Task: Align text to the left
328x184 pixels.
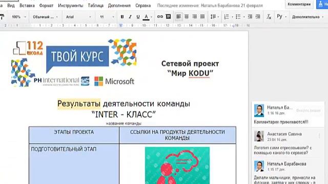Action: point(178,17)
